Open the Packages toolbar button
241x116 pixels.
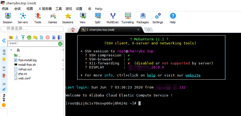(x=143, y=18)
